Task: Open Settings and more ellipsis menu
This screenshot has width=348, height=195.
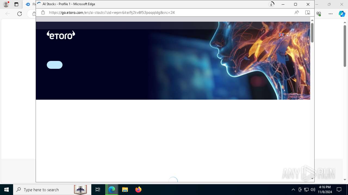Action: pos(331,14)
